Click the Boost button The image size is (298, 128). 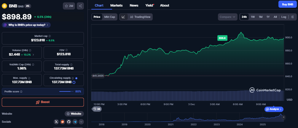[x=43, y=102]
